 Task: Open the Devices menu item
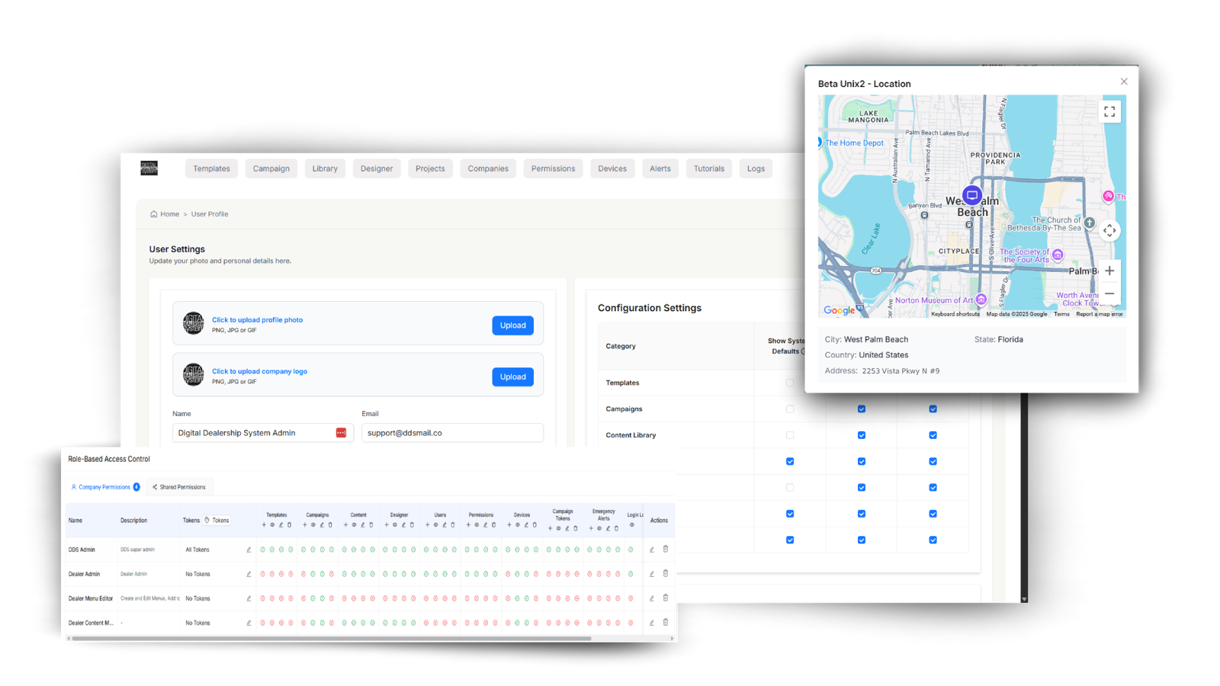click(612, 168)
